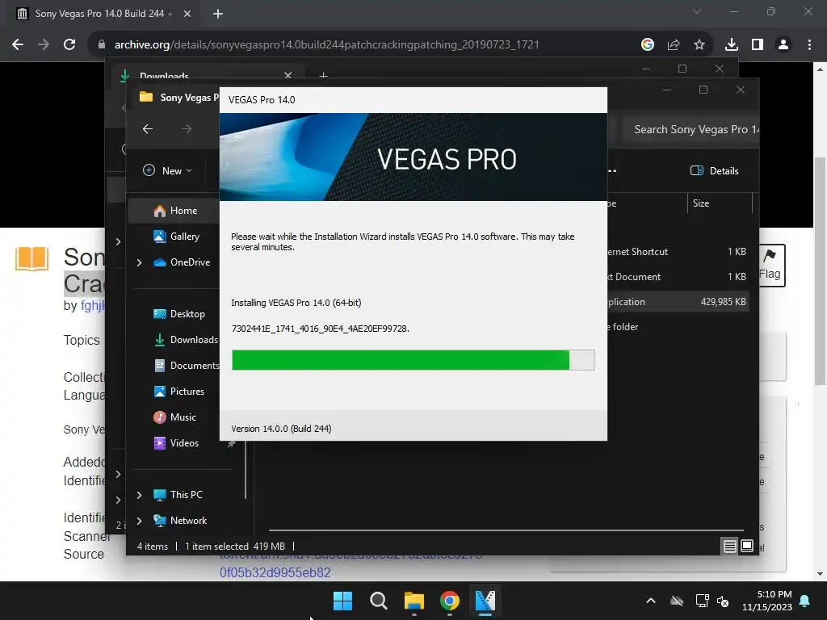
Task: Switch to Google Chrome on the taskbar
Action: click(449, 601)
